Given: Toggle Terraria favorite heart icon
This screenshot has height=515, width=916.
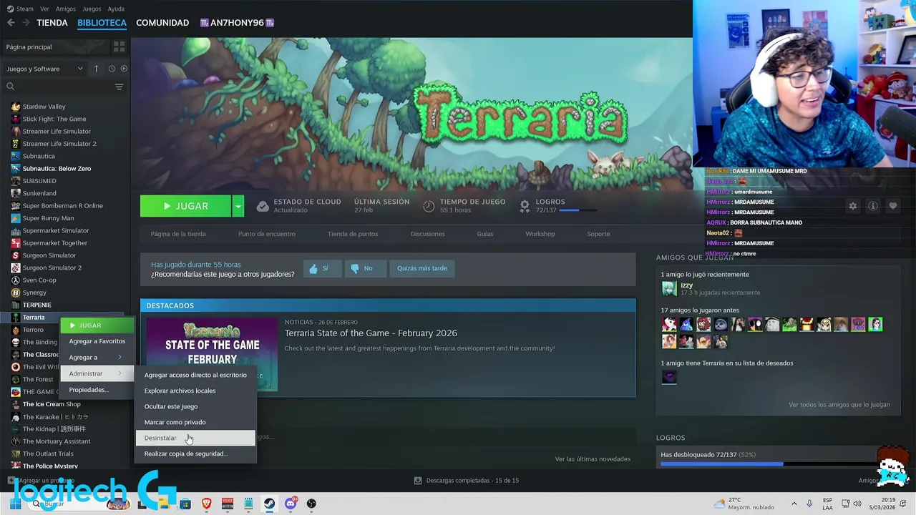Looking at the screenshot, I should [x=892, y=206].
